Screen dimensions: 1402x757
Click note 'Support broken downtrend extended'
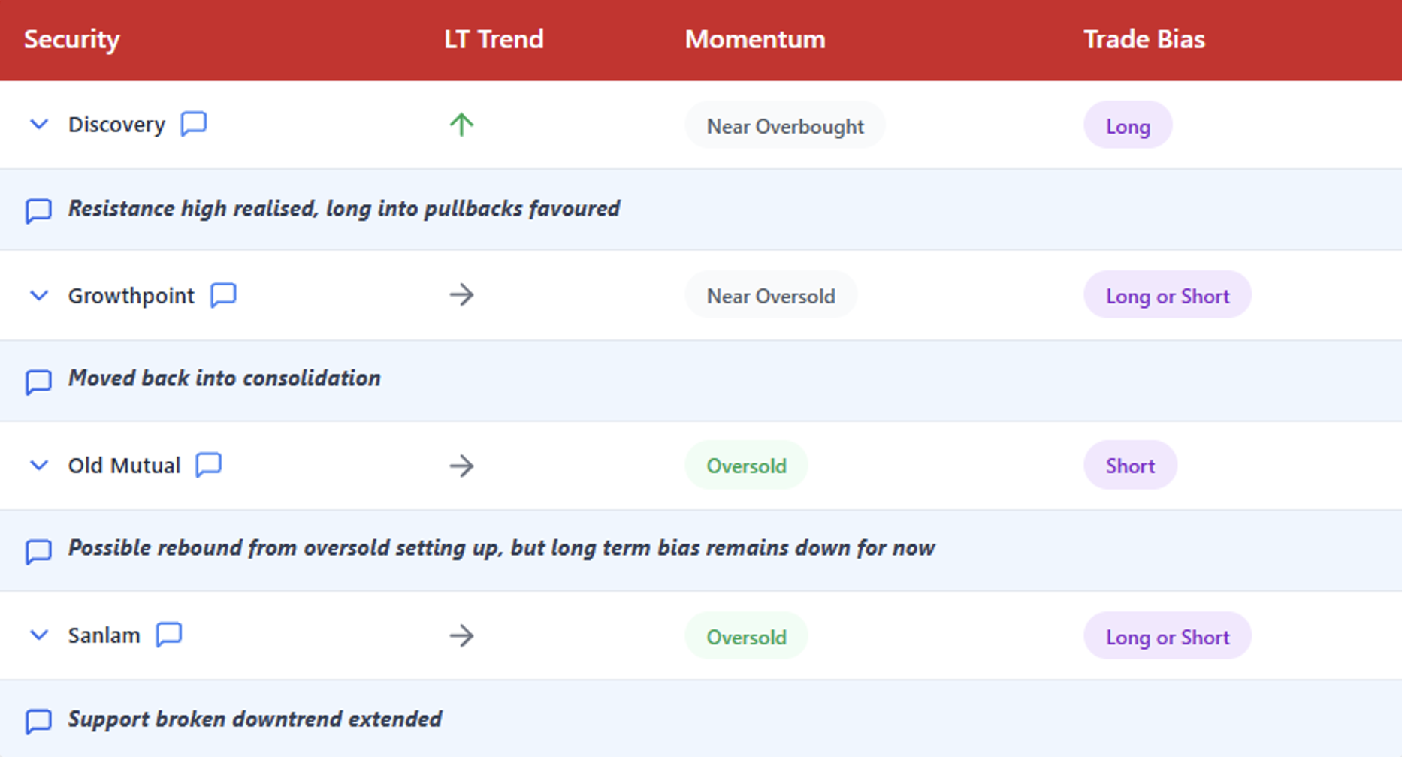click(x=255, y=719)
